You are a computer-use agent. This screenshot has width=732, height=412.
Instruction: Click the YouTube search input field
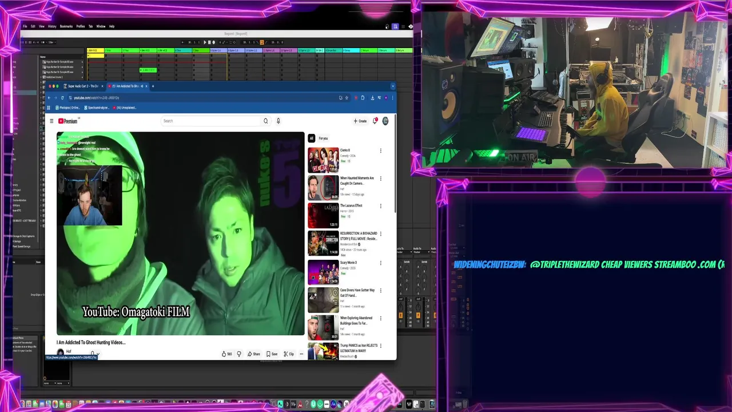point(210,121)
